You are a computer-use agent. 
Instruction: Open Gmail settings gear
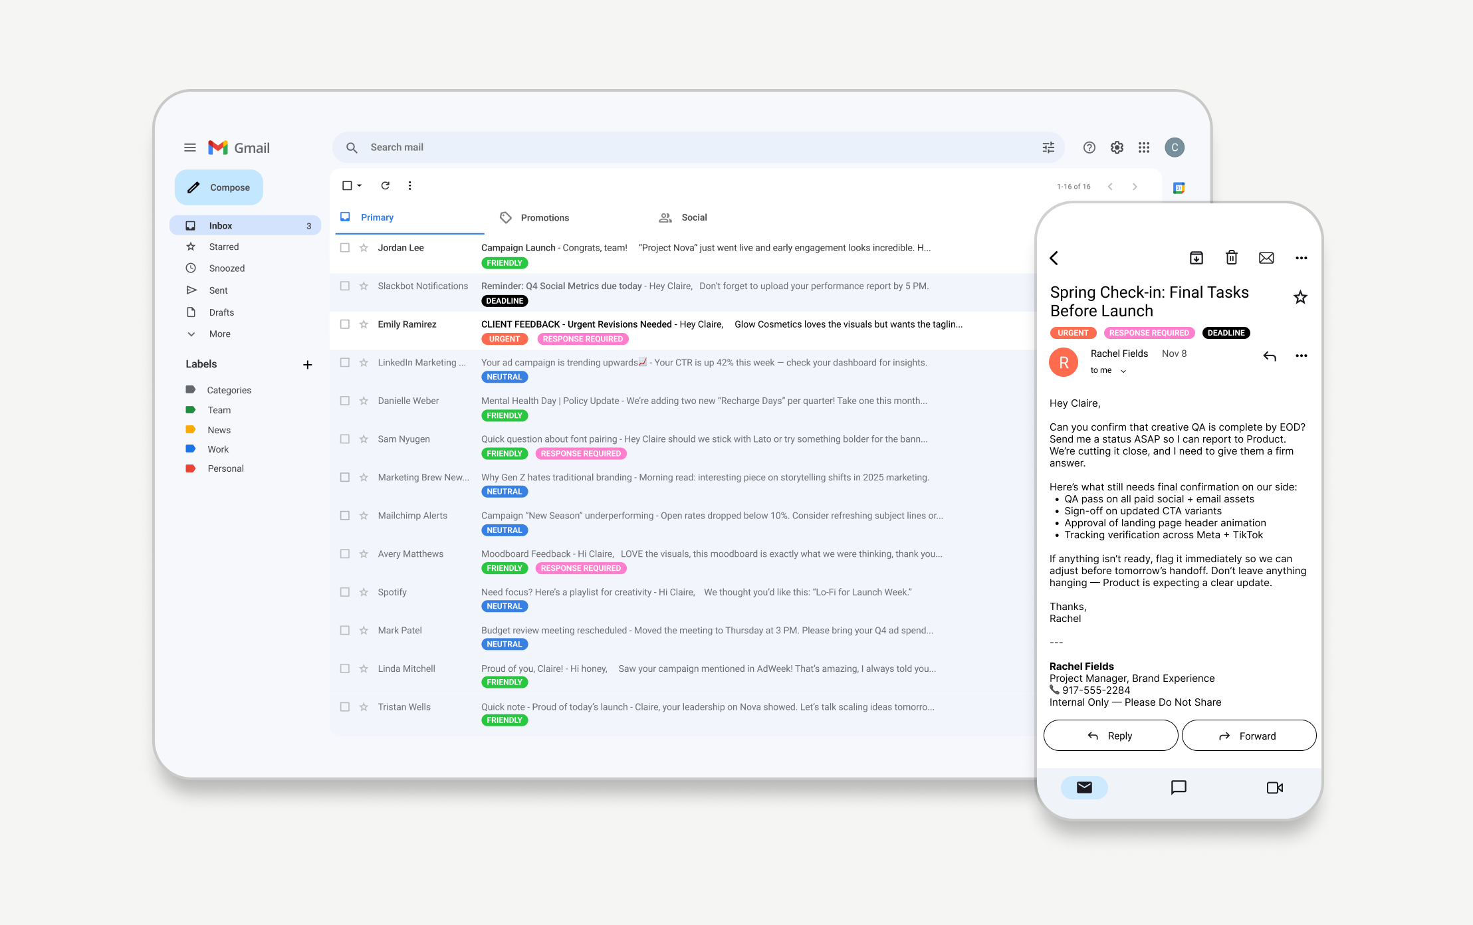tap(1117, 148)
